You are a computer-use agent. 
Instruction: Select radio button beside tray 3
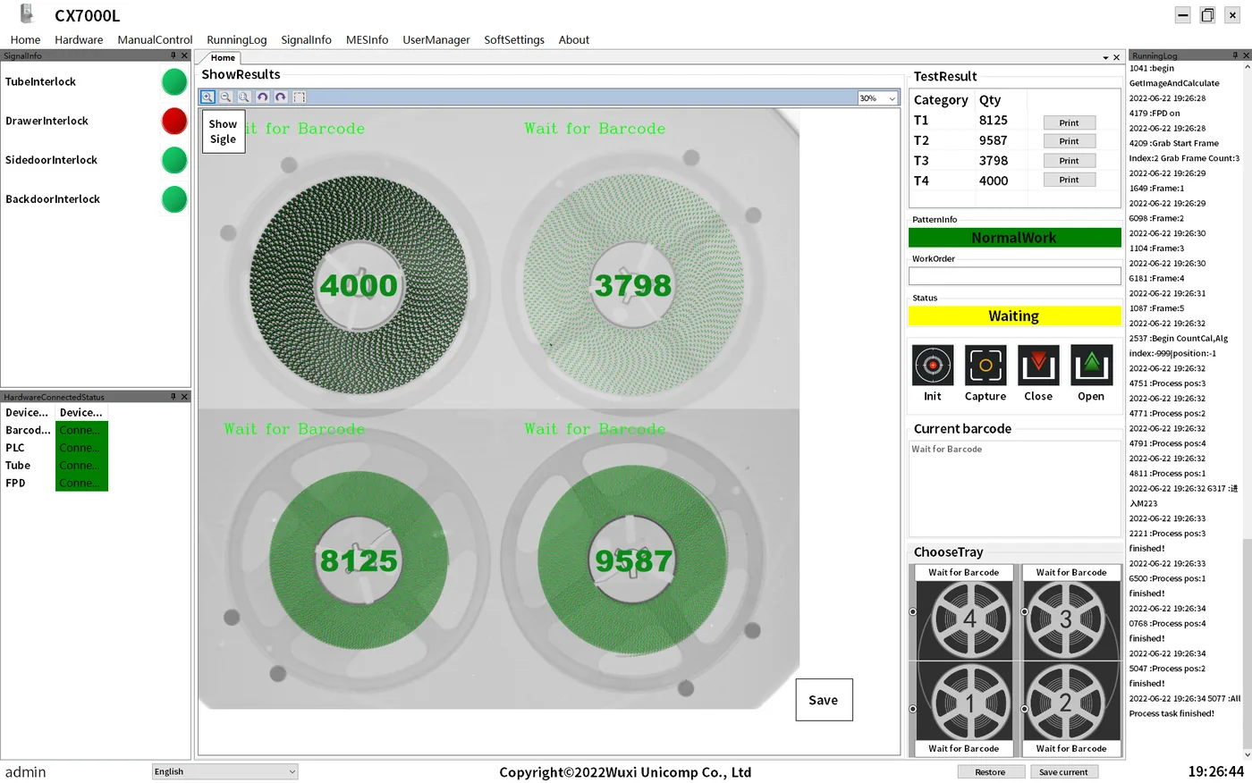tap(1025, 611)
